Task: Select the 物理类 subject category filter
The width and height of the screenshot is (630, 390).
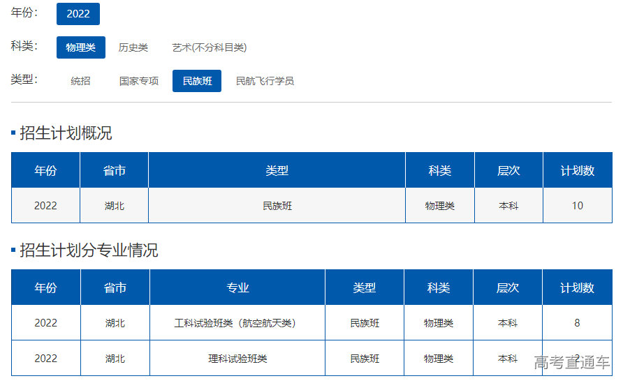Action: (80, 47)
